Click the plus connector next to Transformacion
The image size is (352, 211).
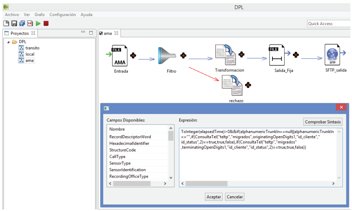coord(242,54)
